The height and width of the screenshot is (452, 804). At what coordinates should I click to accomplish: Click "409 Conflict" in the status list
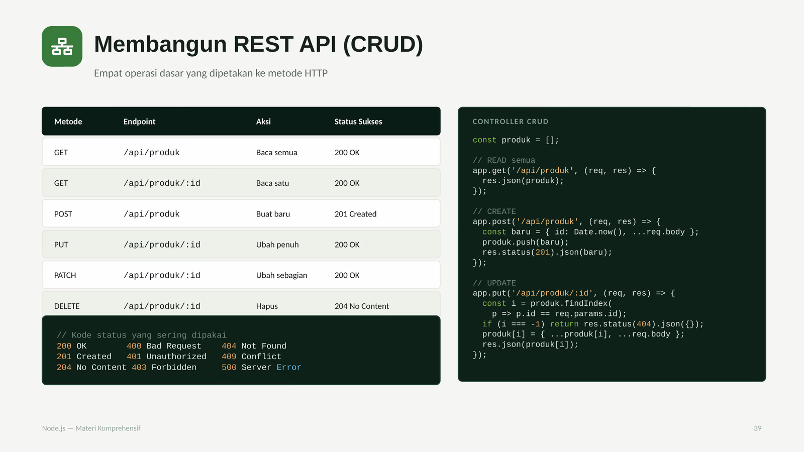251,357
